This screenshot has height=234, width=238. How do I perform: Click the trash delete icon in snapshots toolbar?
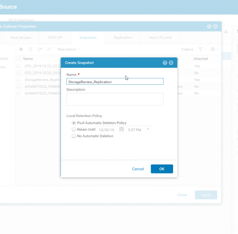click(x=30, y=49)
